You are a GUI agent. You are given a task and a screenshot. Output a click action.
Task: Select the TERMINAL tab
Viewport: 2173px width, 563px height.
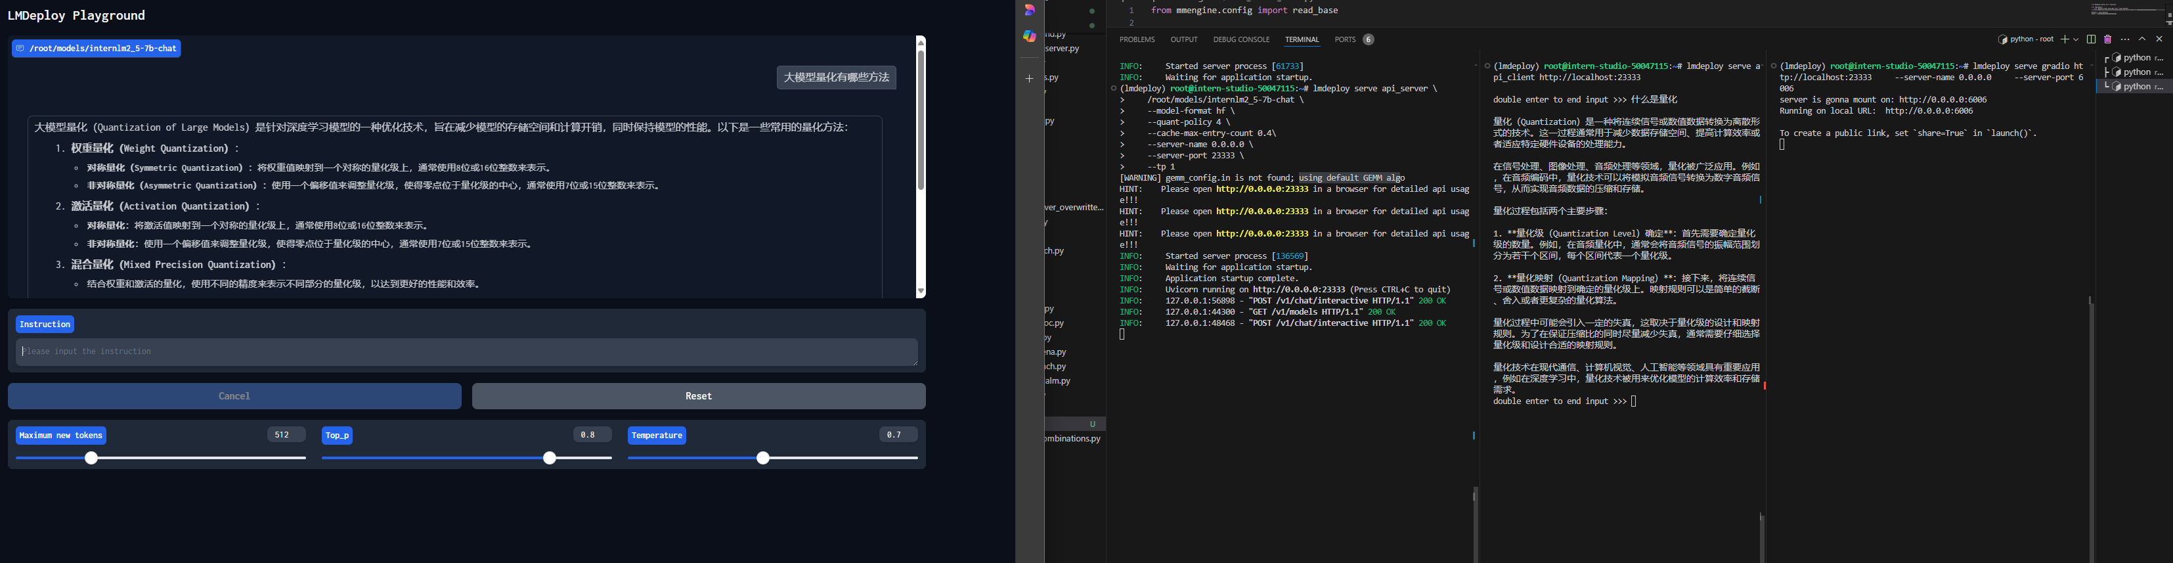(1302, 39)
